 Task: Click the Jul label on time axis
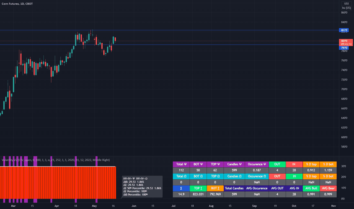pyautogui.click(x=173, y=206)
